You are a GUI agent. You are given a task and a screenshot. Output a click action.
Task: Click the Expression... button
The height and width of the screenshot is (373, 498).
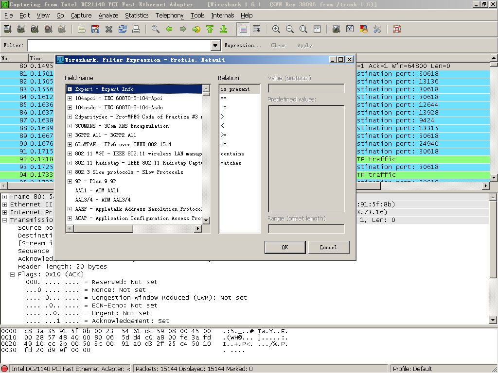[x=243, y=45]
